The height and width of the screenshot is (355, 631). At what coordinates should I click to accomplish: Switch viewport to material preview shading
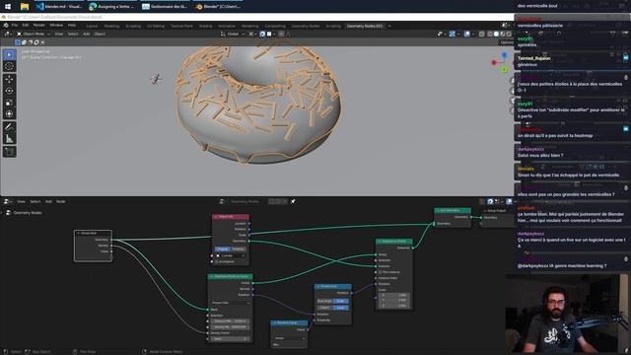point(503,35)
